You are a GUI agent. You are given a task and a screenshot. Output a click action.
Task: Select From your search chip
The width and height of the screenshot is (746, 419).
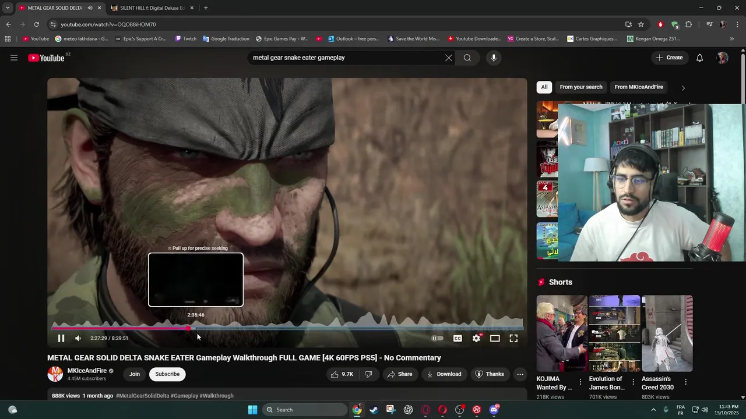pos(581,87)
